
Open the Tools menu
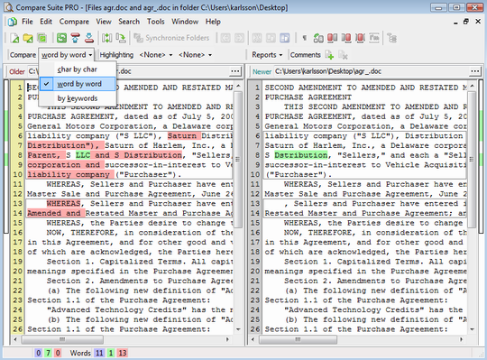click(156, 22)
